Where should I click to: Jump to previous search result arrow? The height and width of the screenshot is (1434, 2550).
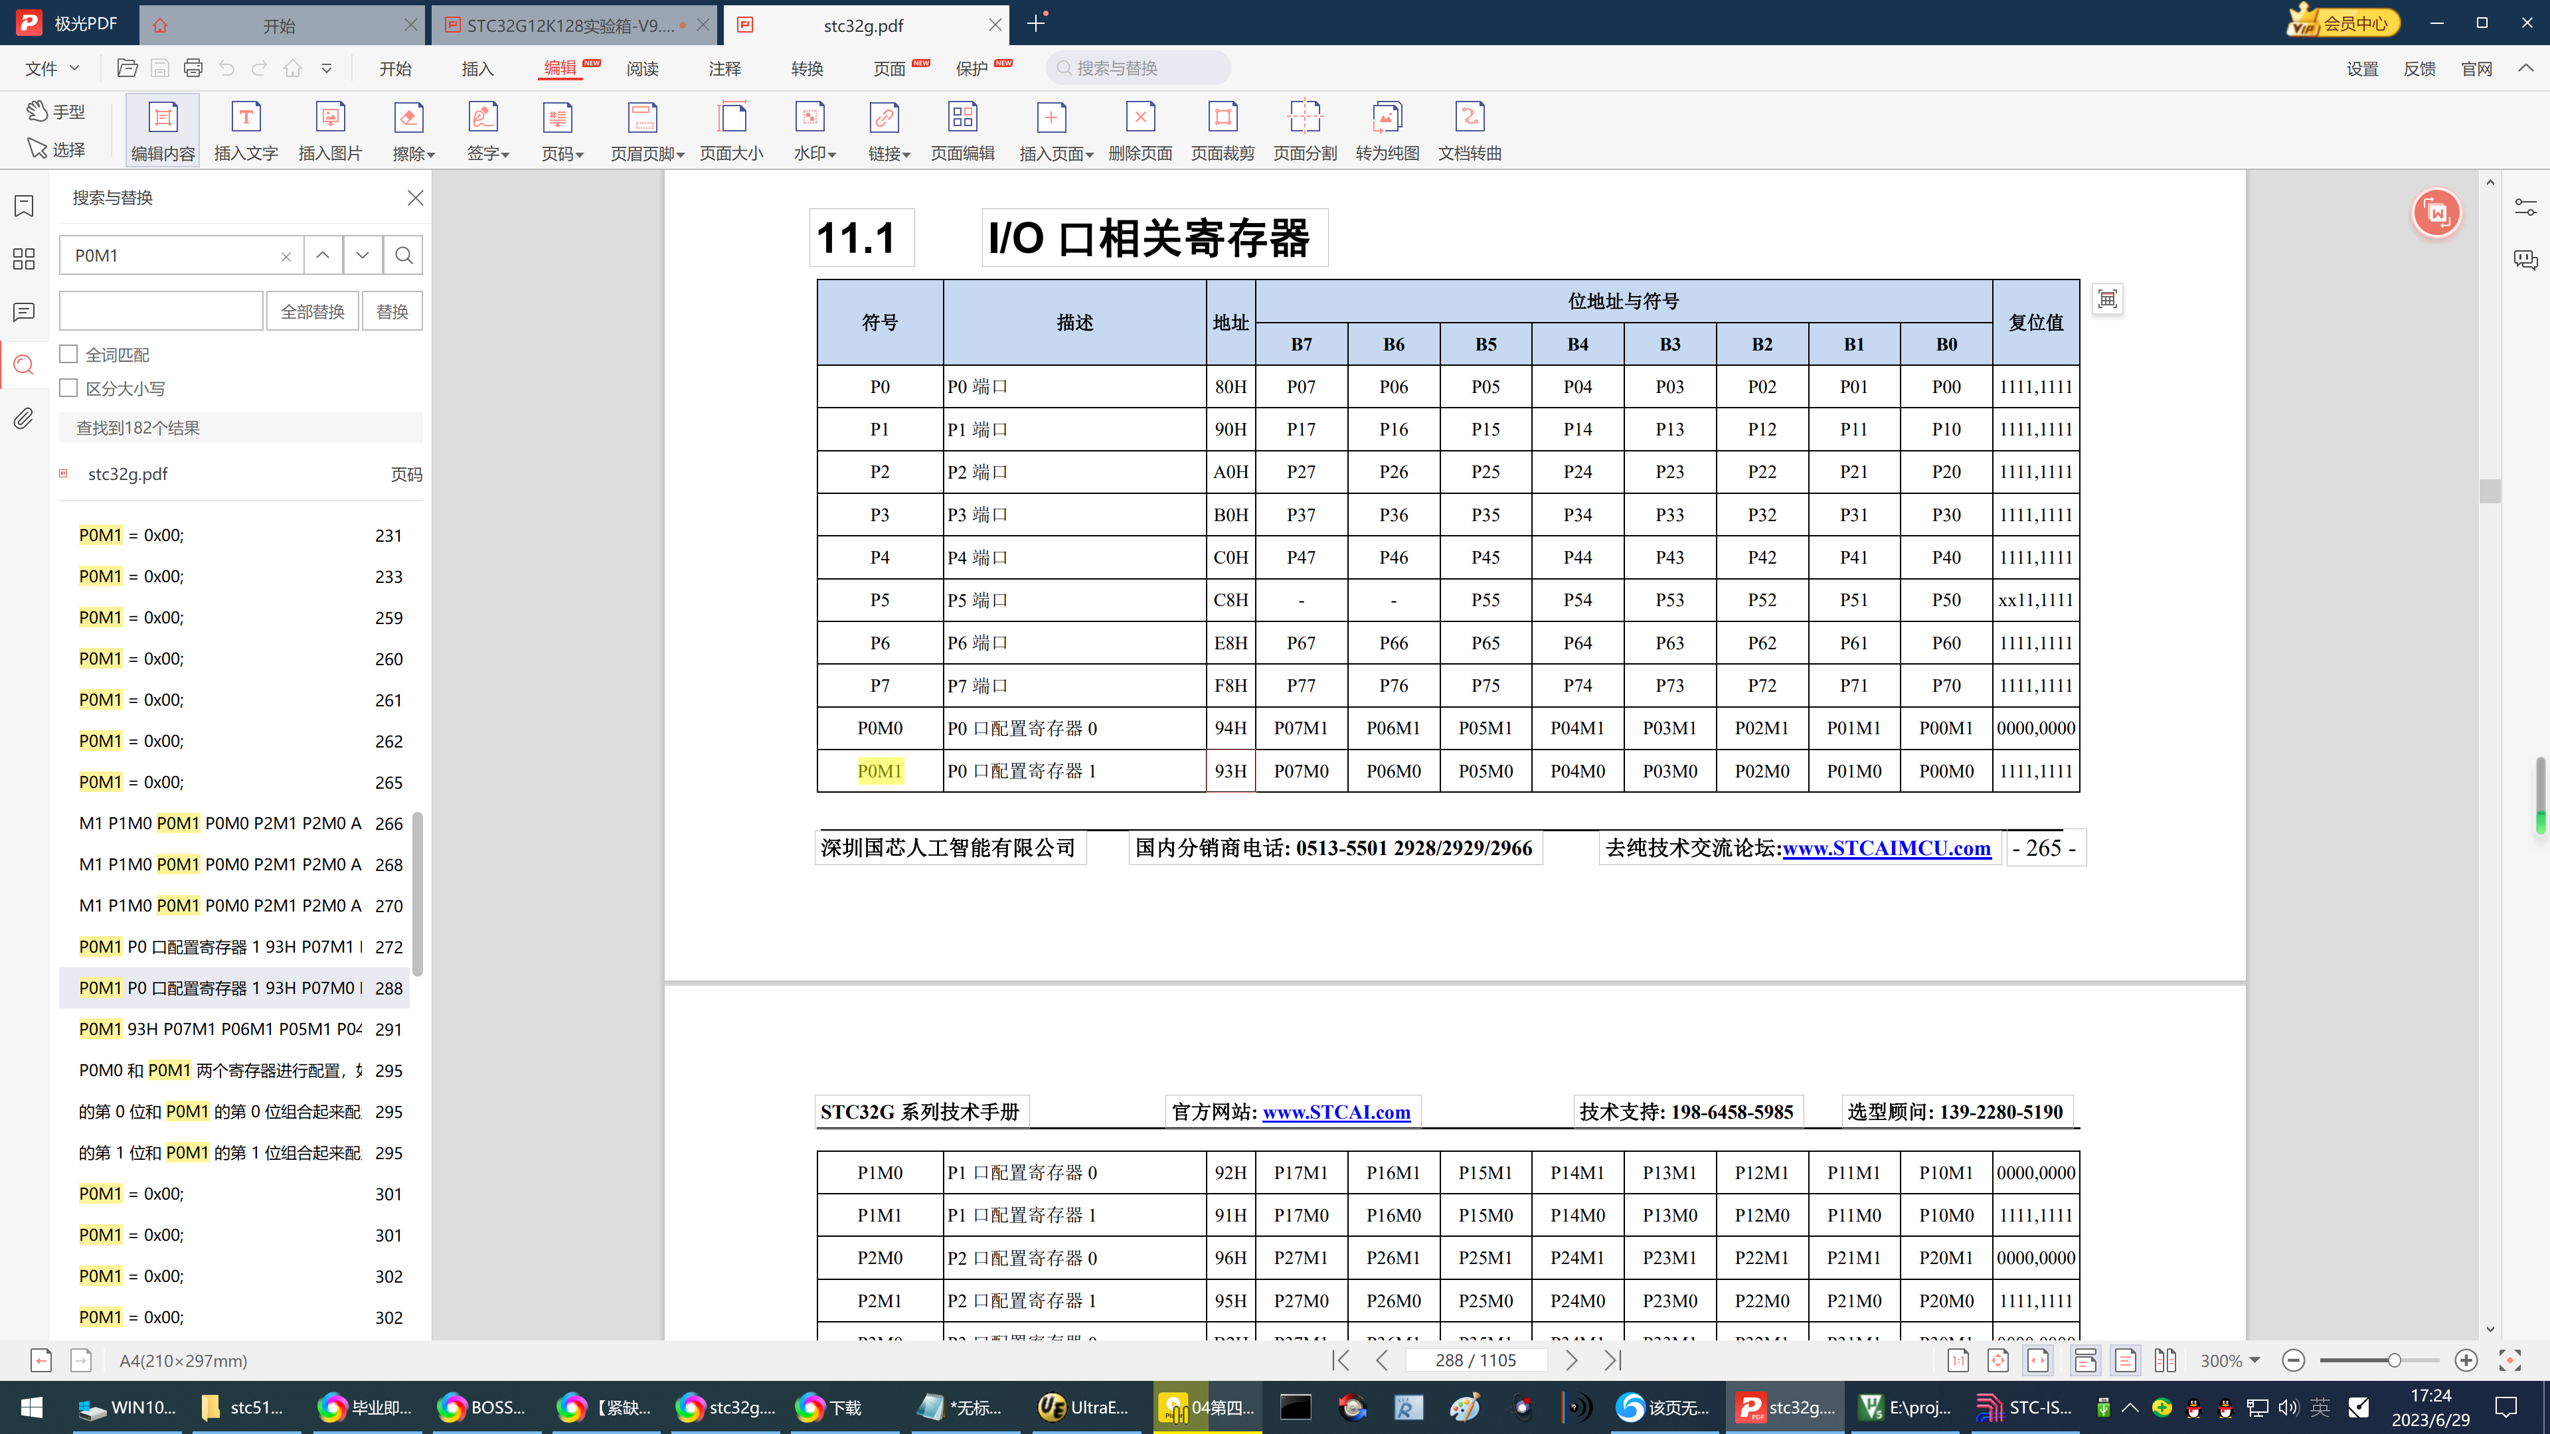(323, 256)
